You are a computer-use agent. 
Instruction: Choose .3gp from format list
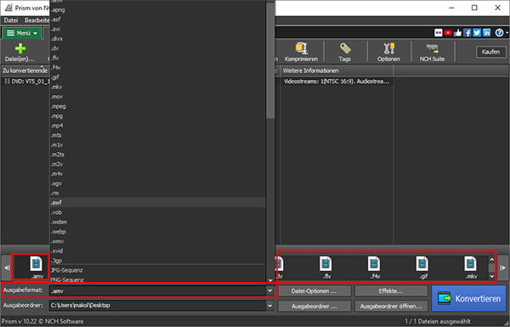click(x=158, y=261)
